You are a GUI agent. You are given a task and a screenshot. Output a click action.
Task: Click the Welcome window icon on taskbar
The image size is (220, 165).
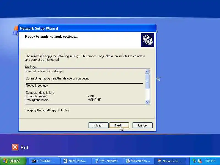point(128,161)
